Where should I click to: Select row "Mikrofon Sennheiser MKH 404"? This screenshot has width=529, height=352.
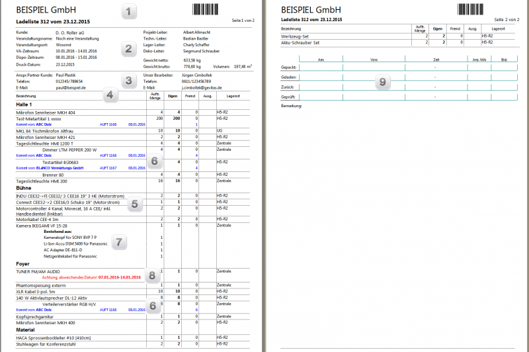pyautogui.click(x=133, y=112)
